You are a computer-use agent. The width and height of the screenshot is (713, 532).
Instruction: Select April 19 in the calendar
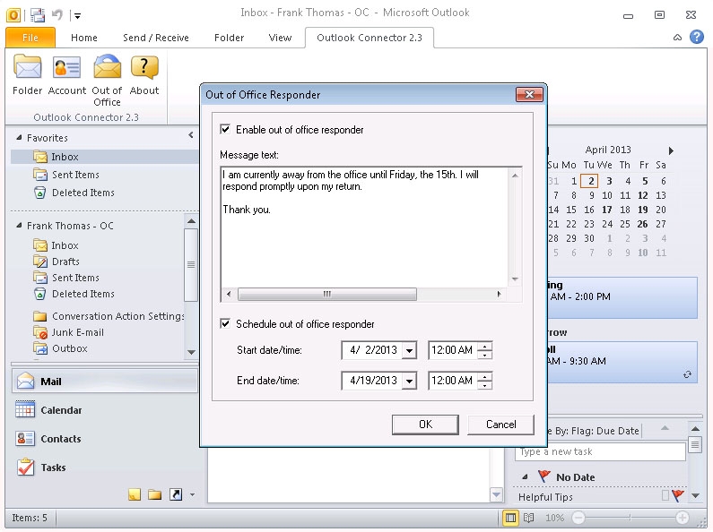coord(642,210)
